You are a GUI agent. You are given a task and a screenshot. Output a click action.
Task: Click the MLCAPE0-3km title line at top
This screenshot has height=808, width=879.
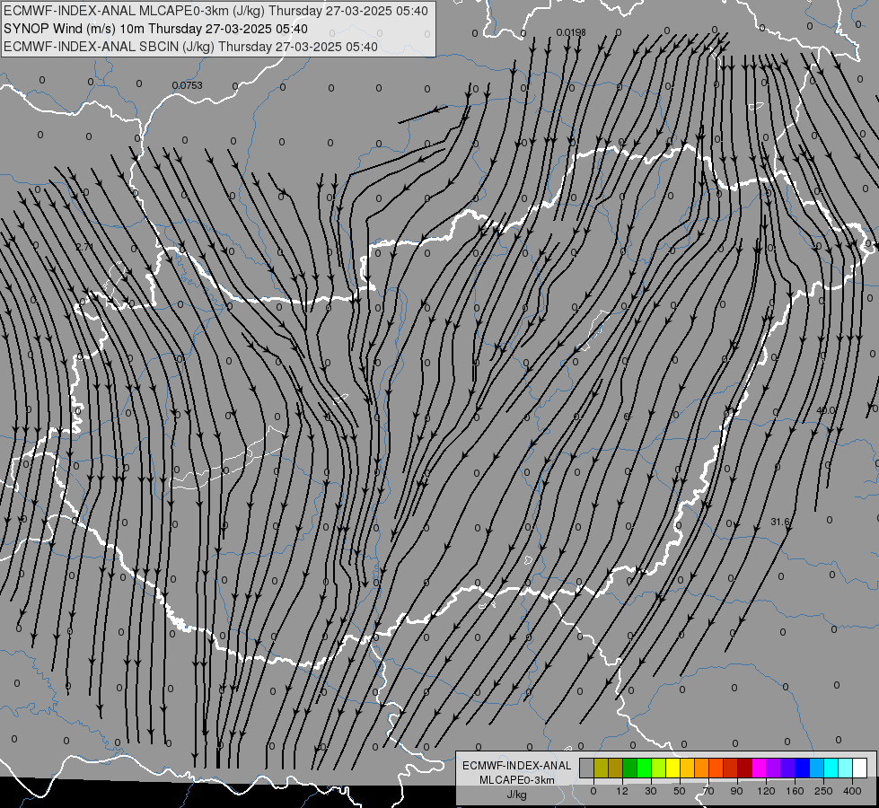215,11
